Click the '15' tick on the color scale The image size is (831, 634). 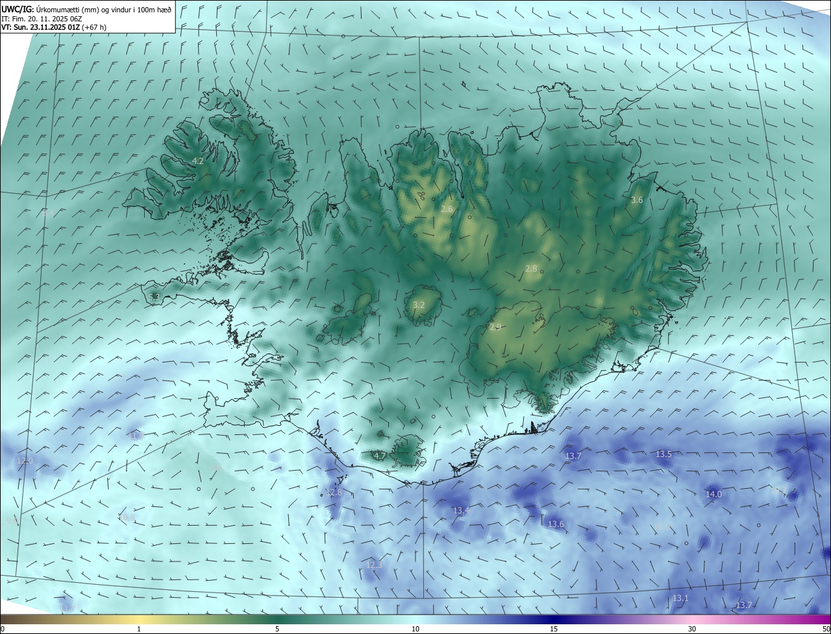(554, 629)
